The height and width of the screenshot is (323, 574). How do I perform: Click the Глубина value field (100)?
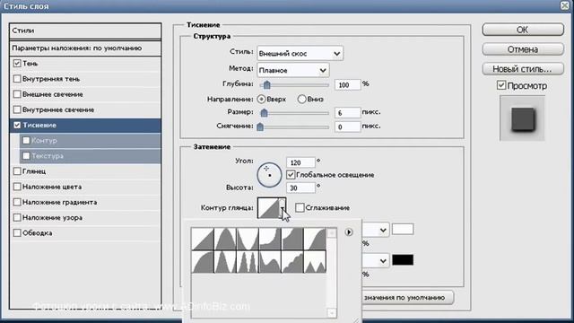(347, 85)
